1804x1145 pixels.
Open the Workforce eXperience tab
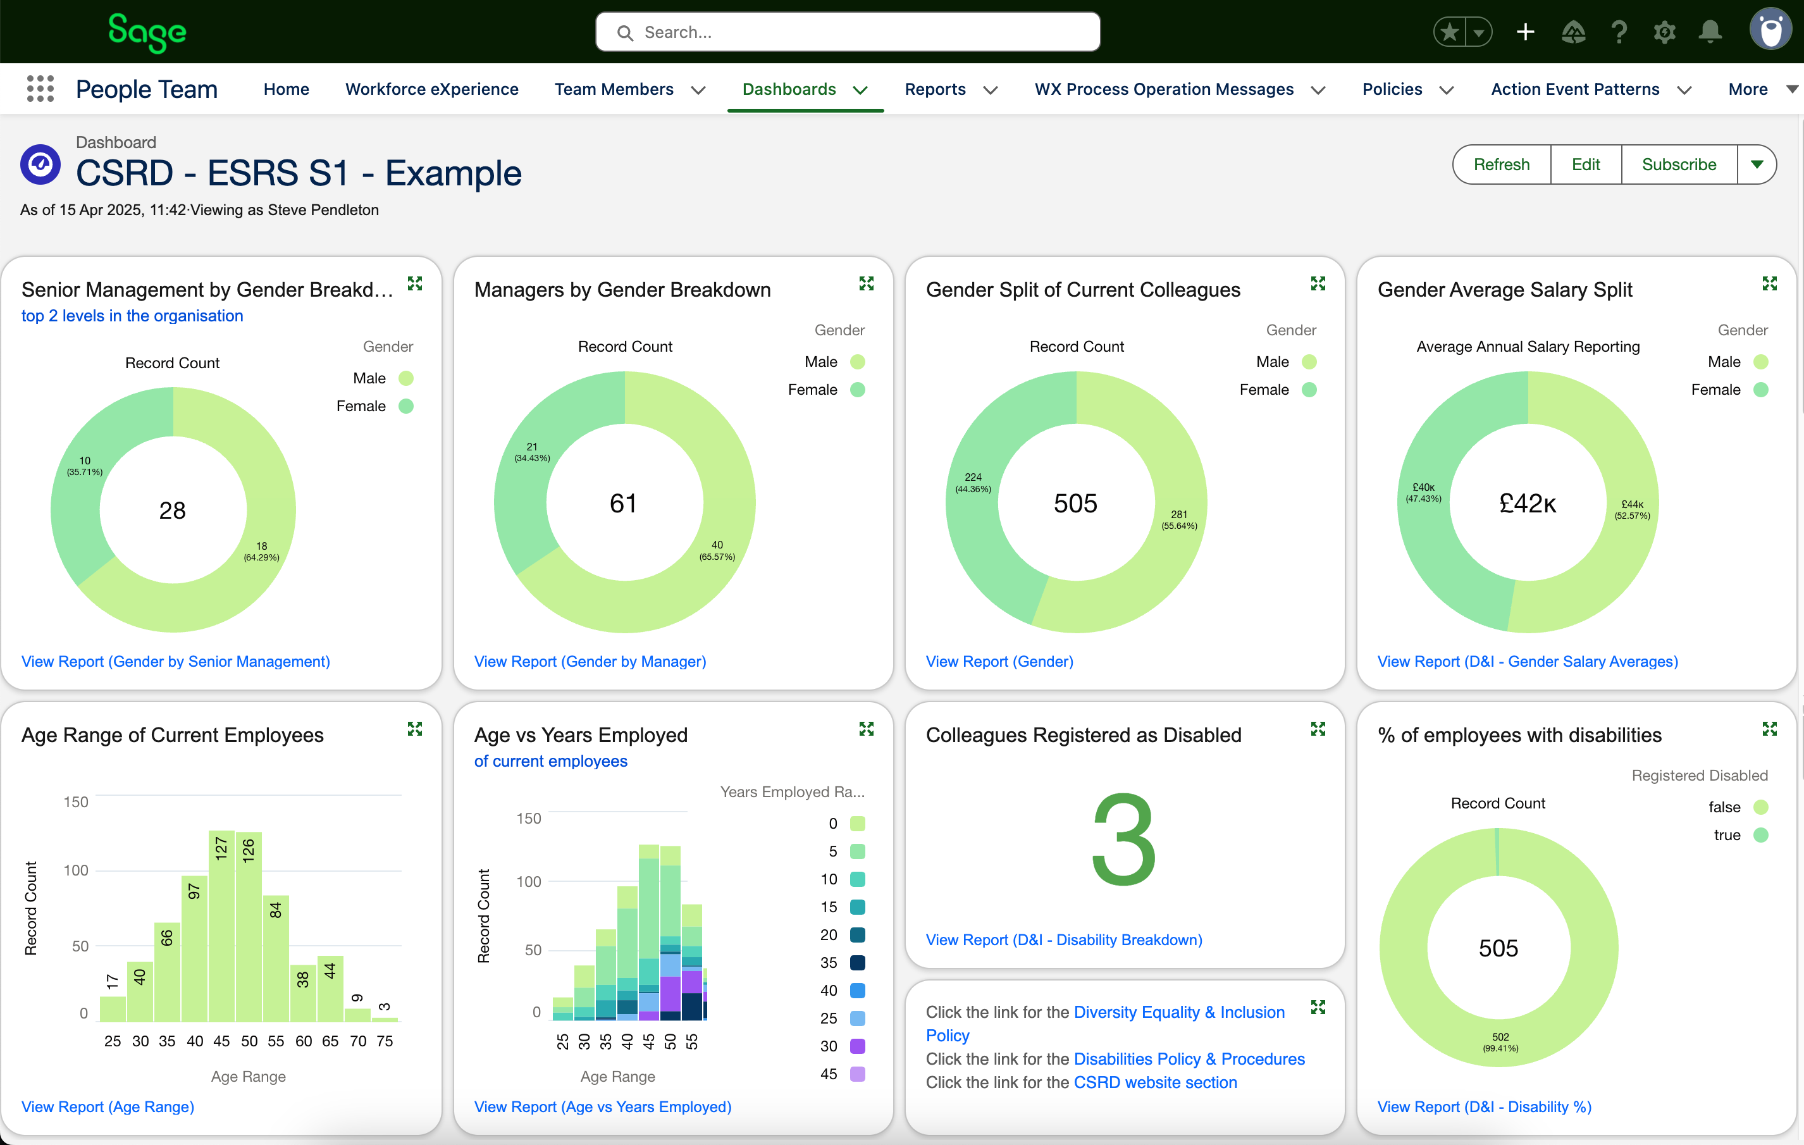431,89
